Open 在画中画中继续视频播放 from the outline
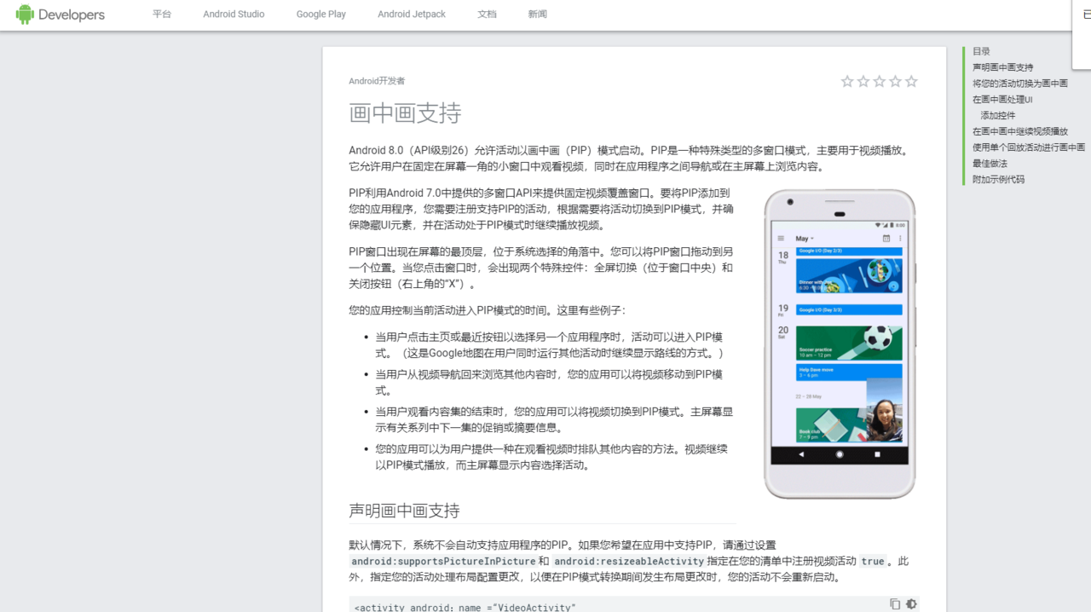This screenshot has height=612, width=1091. coord(1019,131)
